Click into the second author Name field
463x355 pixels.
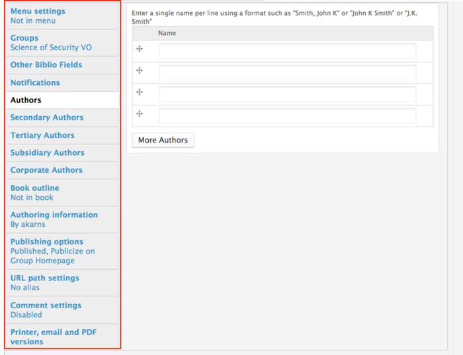click(287, 73)
